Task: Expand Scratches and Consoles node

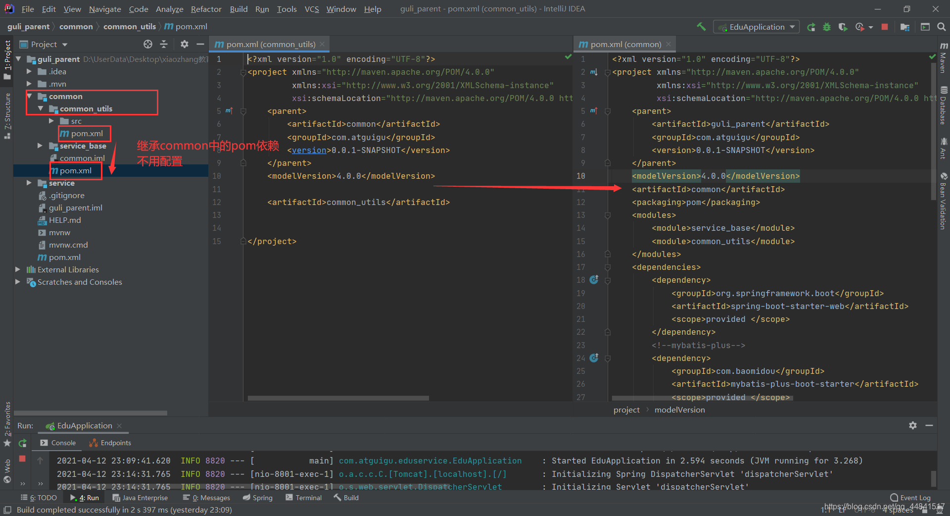Action: click(x=18, y=282)
